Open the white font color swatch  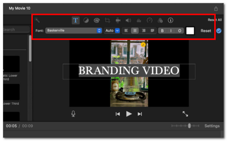tap(190, 31)
